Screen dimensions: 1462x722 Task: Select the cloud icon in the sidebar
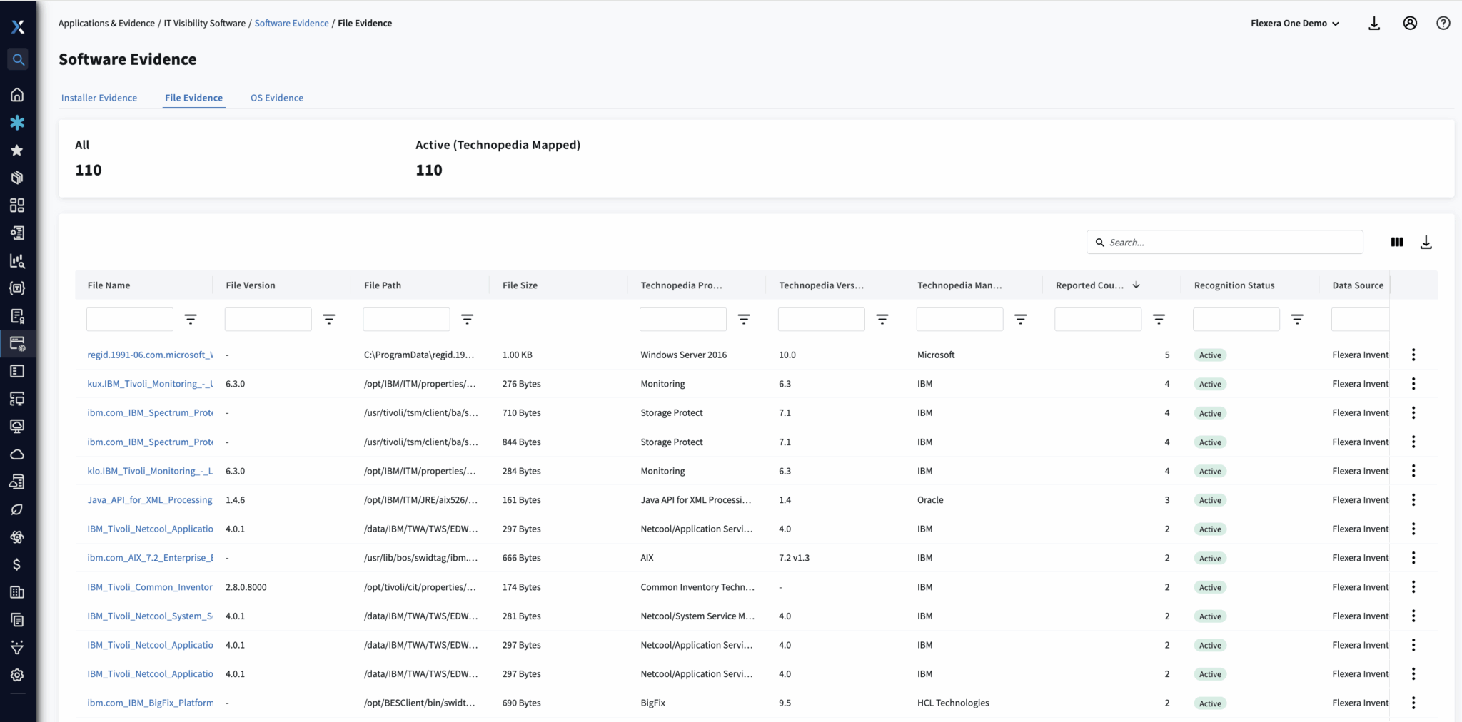click(x=18, y=454)
